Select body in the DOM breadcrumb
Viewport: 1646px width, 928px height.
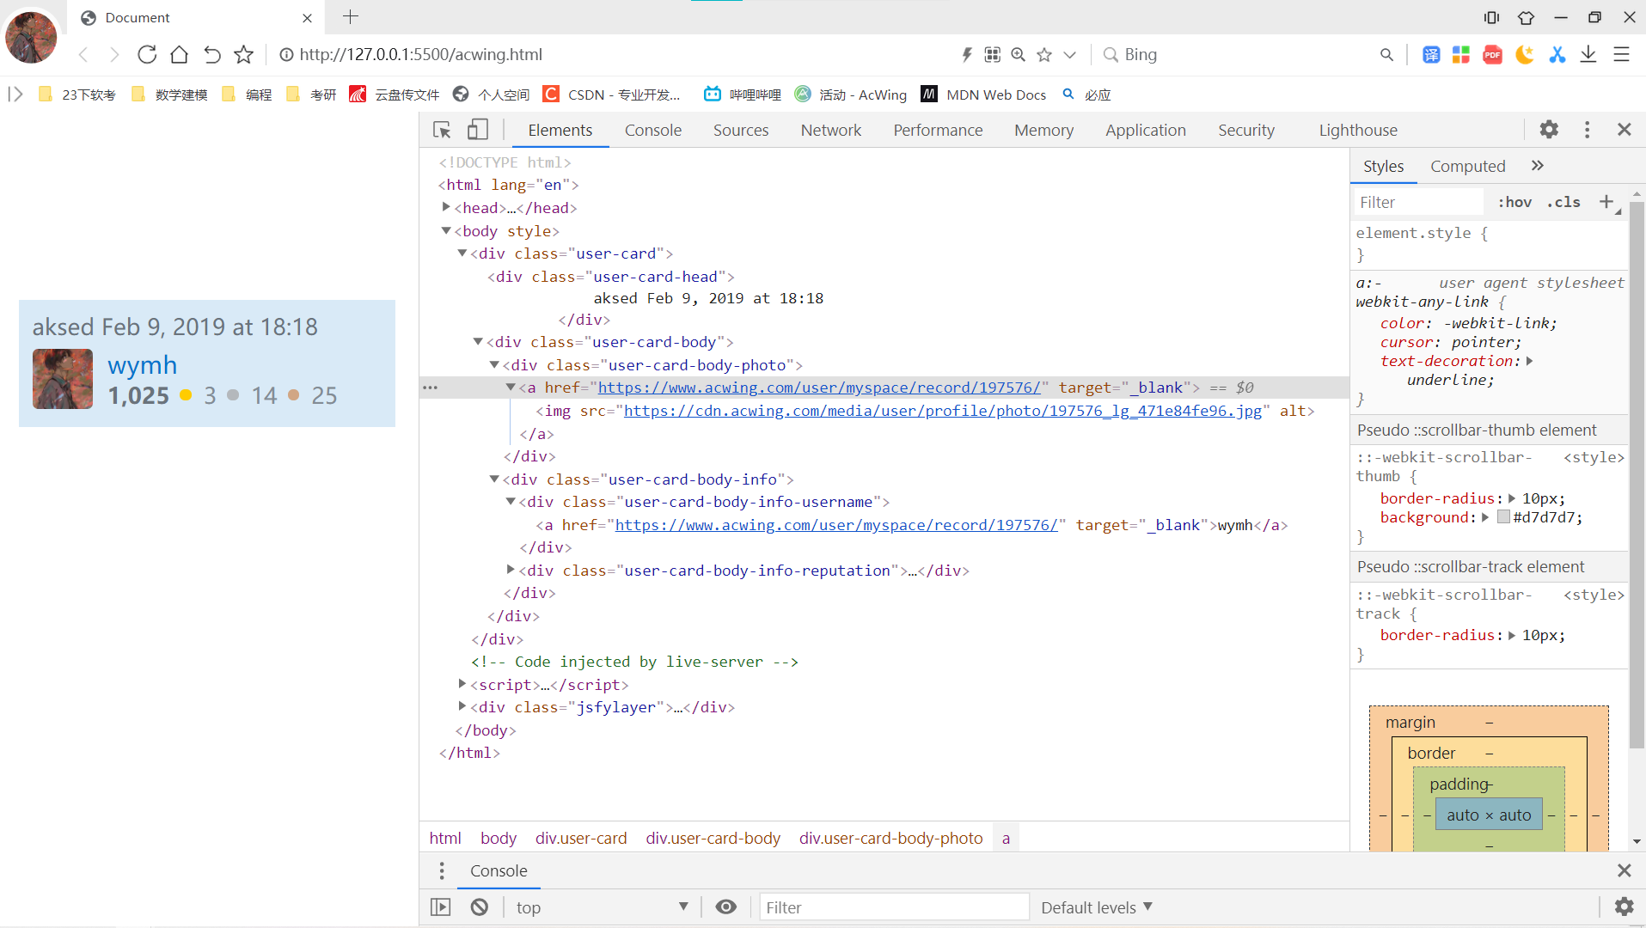coord(499,838)
